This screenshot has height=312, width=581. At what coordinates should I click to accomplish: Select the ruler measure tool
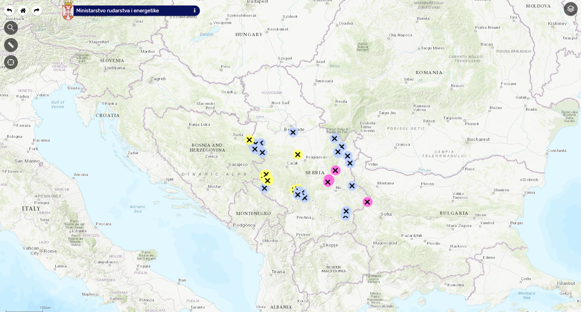click(11, 45)
